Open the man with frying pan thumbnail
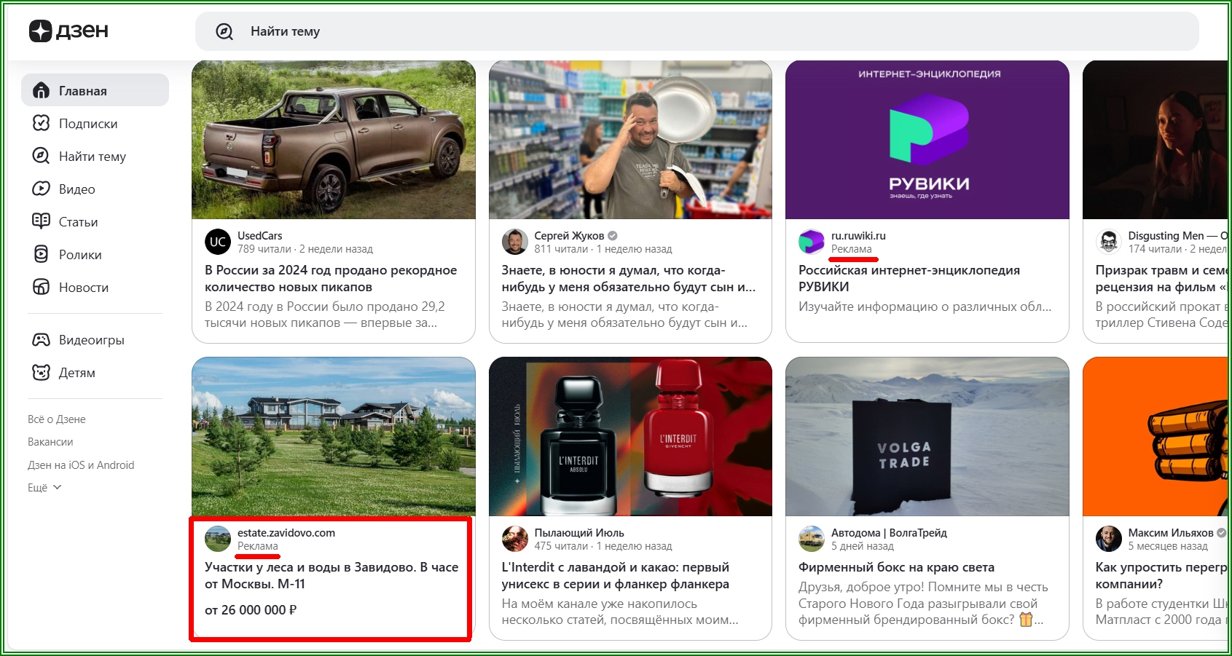This screenshot has width=1232, height=656. coord(630,140)
